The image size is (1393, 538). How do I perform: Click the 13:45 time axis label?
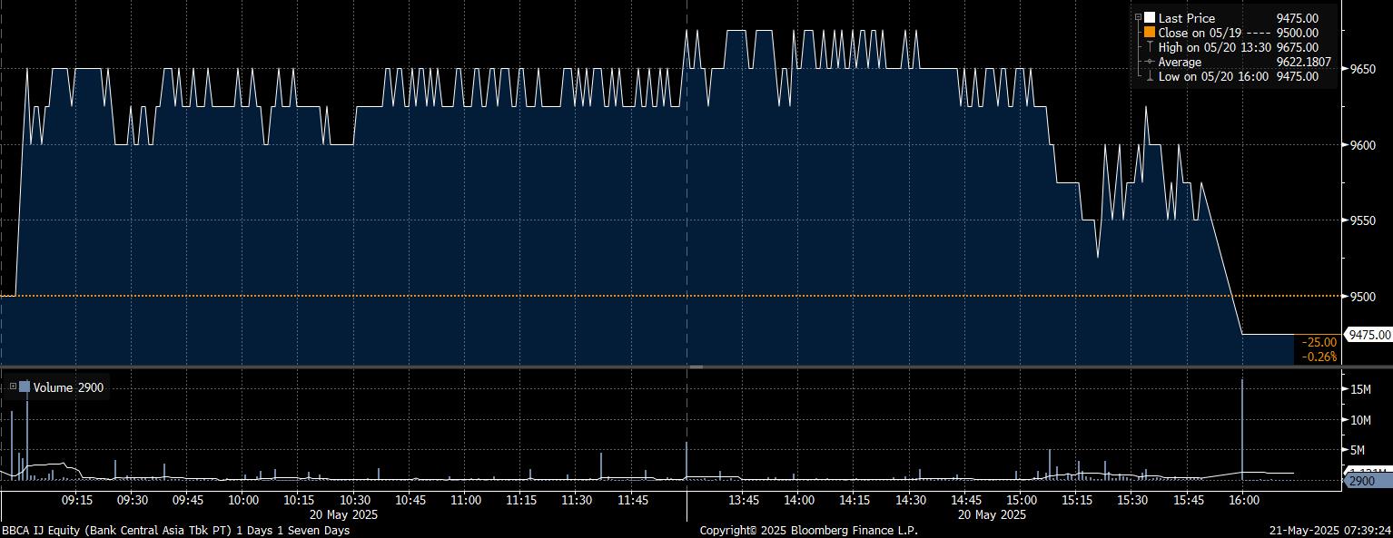pyautogui.click(x=744, y=500)
